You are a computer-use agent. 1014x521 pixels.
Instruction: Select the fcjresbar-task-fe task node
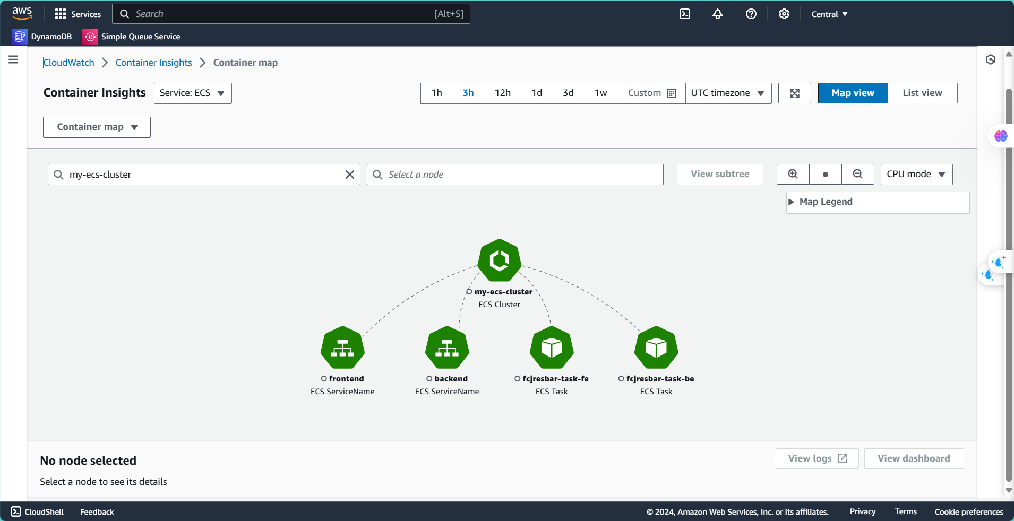[552, 348]
